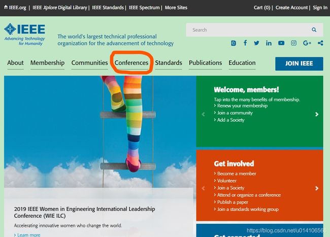330x237 pixels.
Task: Click the share icon
Action: click(x=320, y=43)
